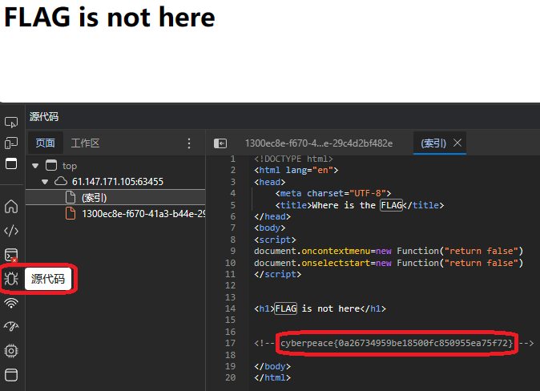Open the Memory chip icon panel
The height and width of the screenshot is (391, 540).
11,351
